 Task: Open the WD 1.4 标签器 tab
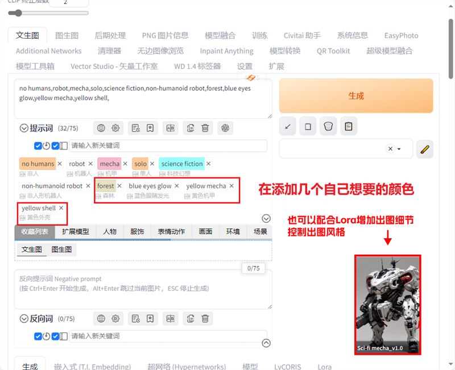point(197,66)
